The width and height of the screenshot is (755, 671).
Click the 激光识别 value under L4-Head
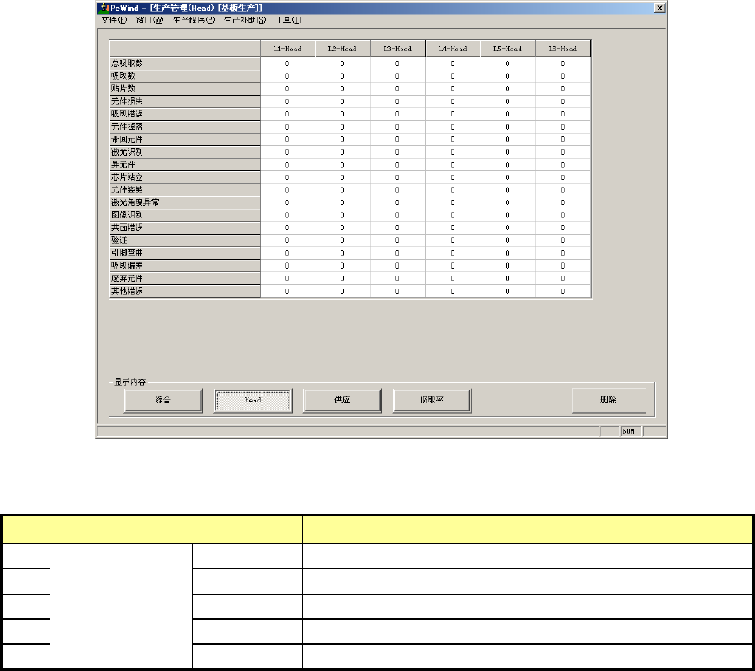453,152
